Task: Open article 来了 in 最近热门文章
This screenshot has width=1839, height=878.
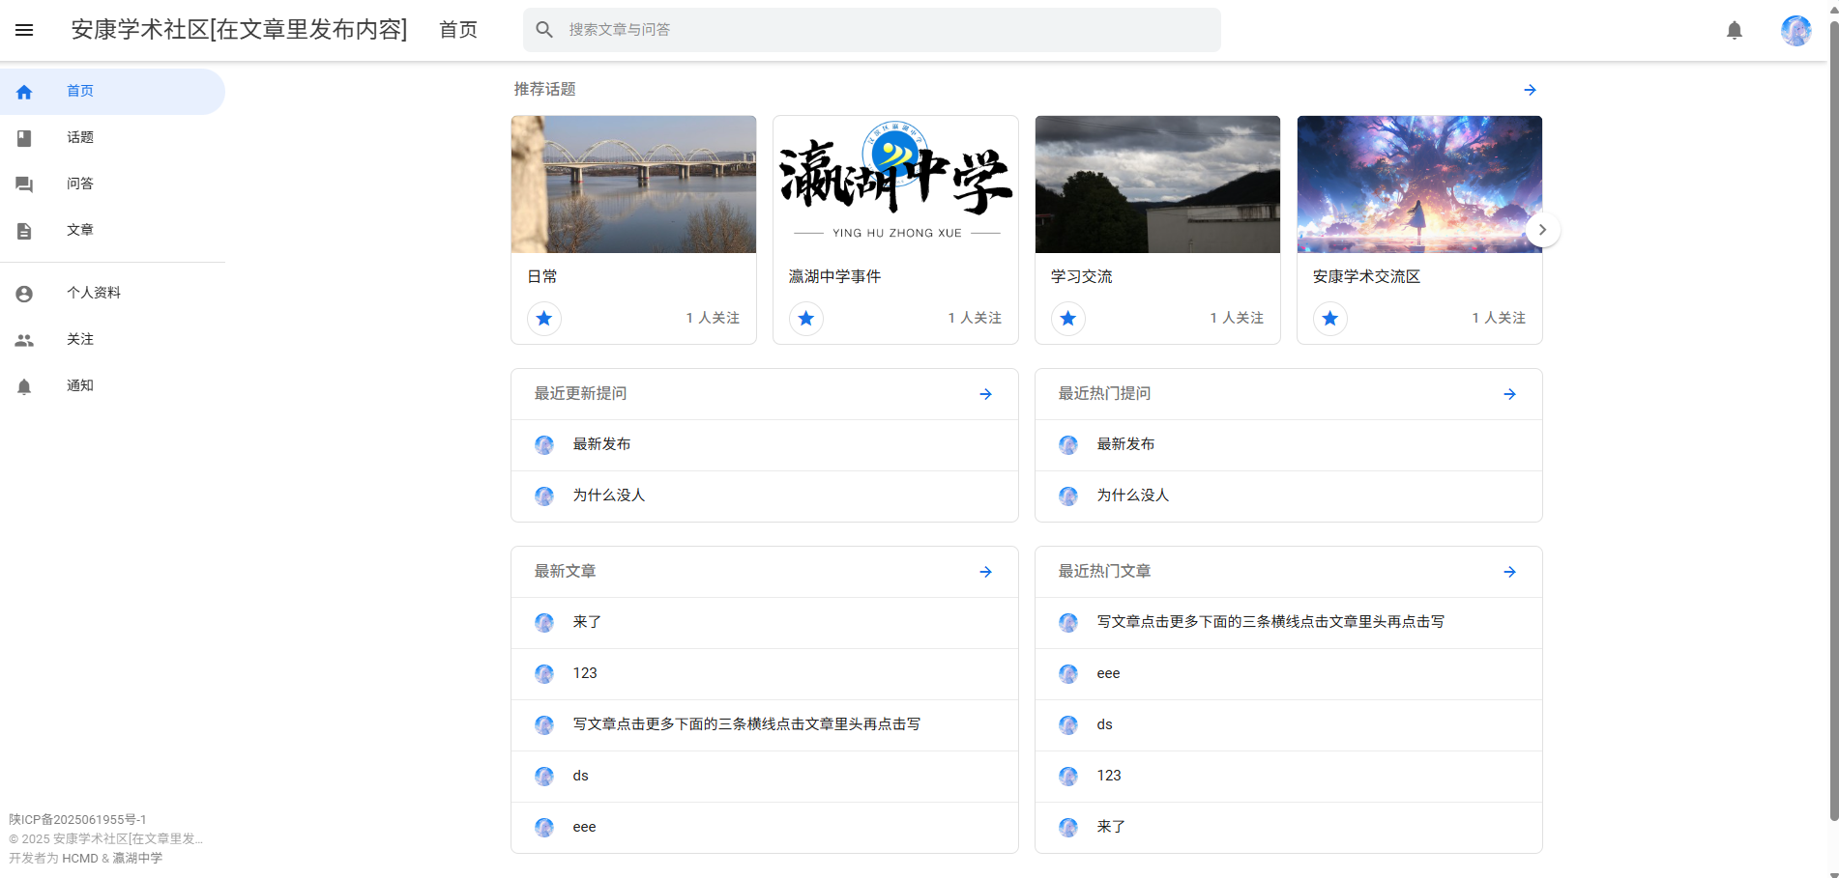Action: [1289, 828]
